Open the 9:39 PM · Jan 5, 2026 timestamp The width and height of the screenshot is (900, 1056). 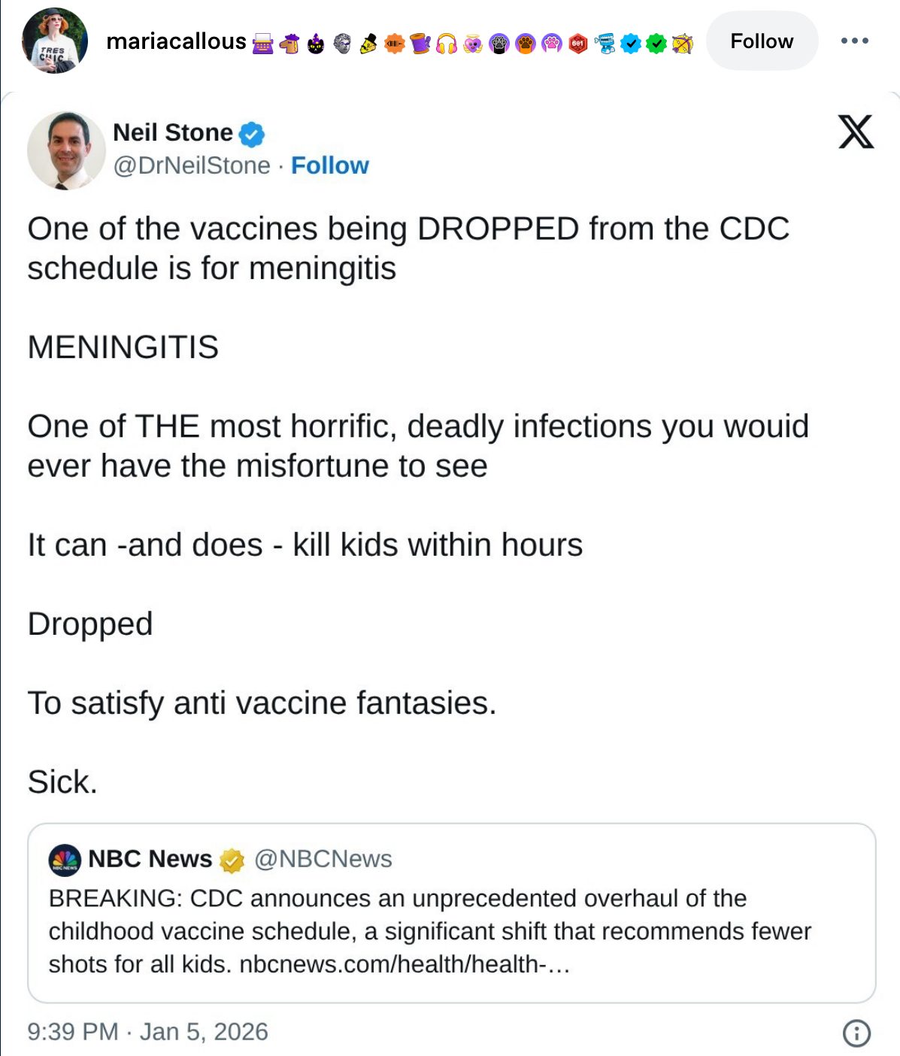pos(148,1031)
